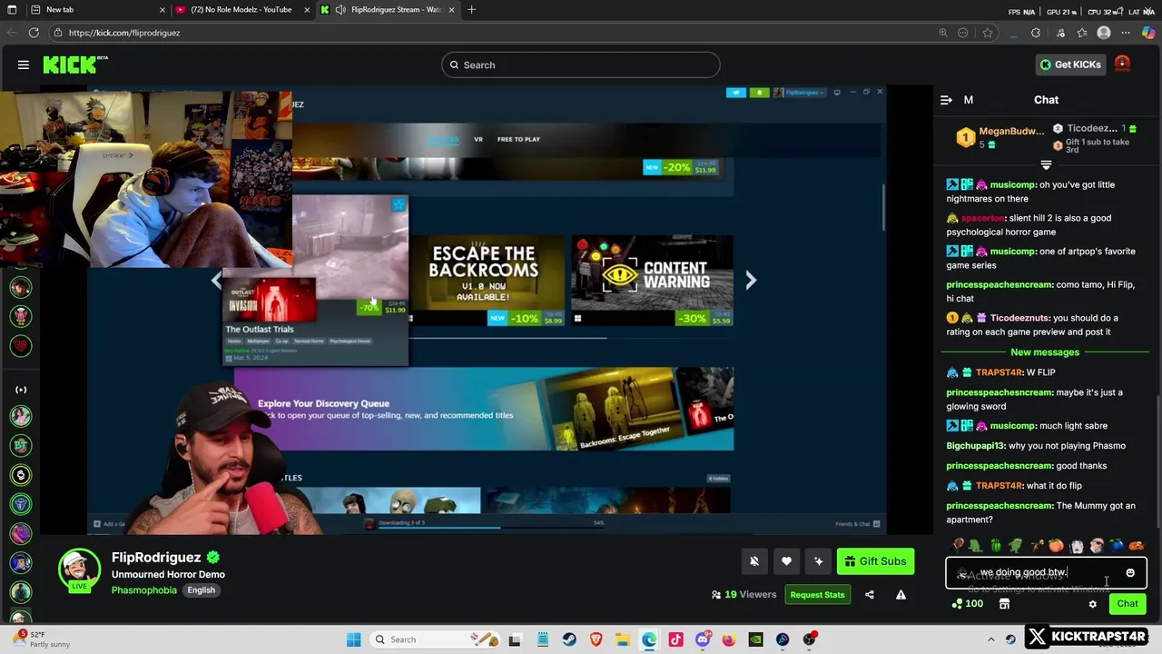Open emoji picker in chat box
This screenshot has height=654, width=1162.
click(x=1130, y=573)
